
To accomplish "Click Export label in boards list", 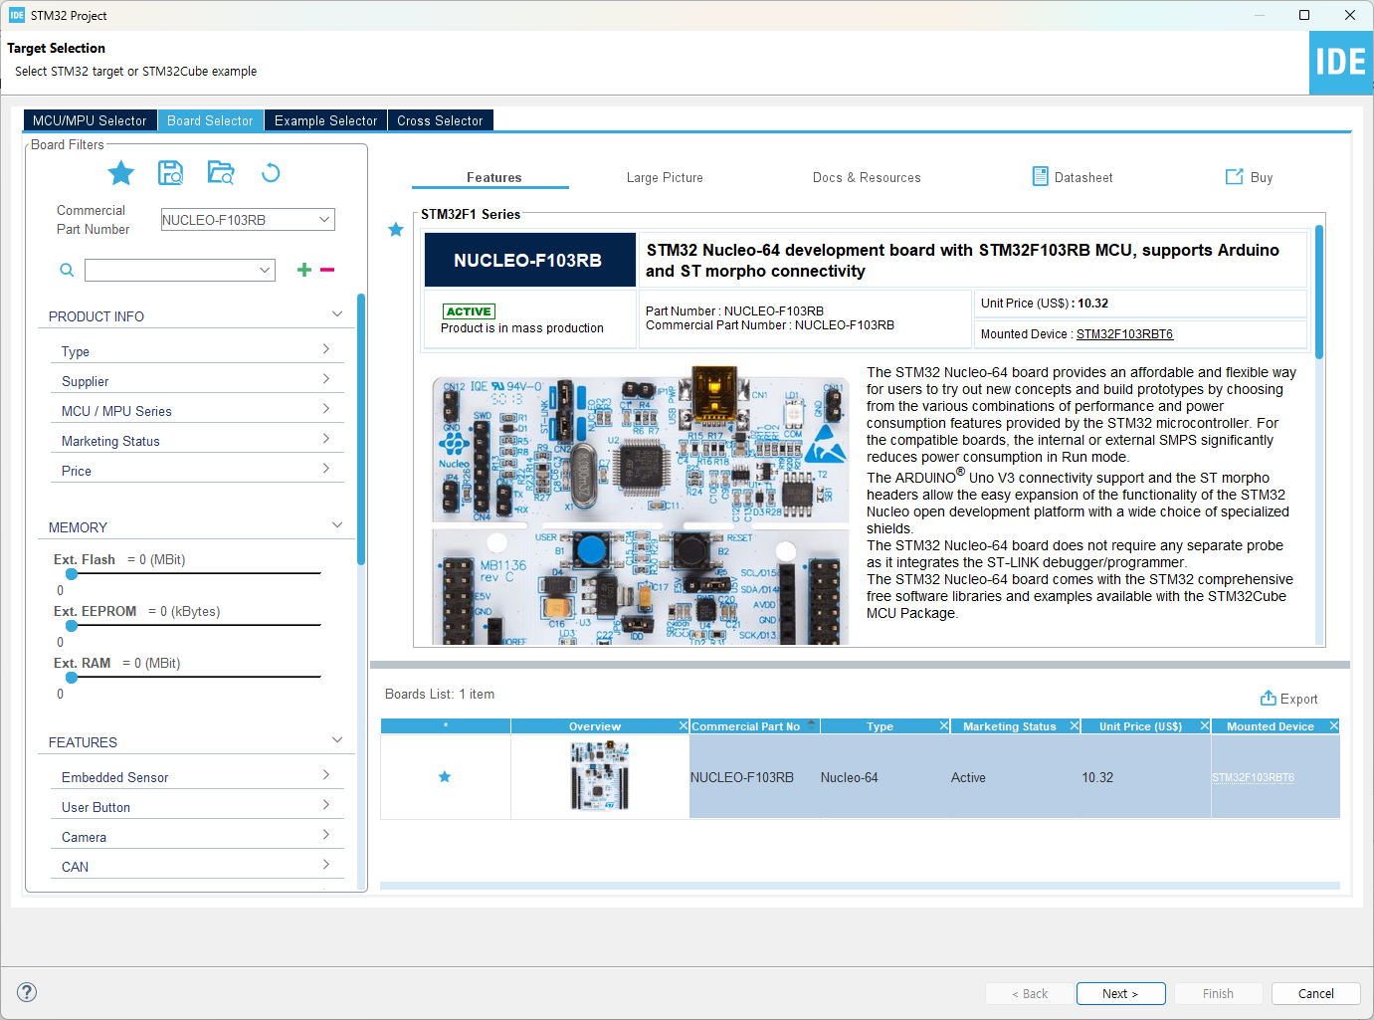I will tap(1298, 699).
